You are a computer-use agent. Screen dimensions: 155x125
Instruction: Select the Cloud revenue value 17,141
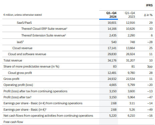click(x=112, y=48)
